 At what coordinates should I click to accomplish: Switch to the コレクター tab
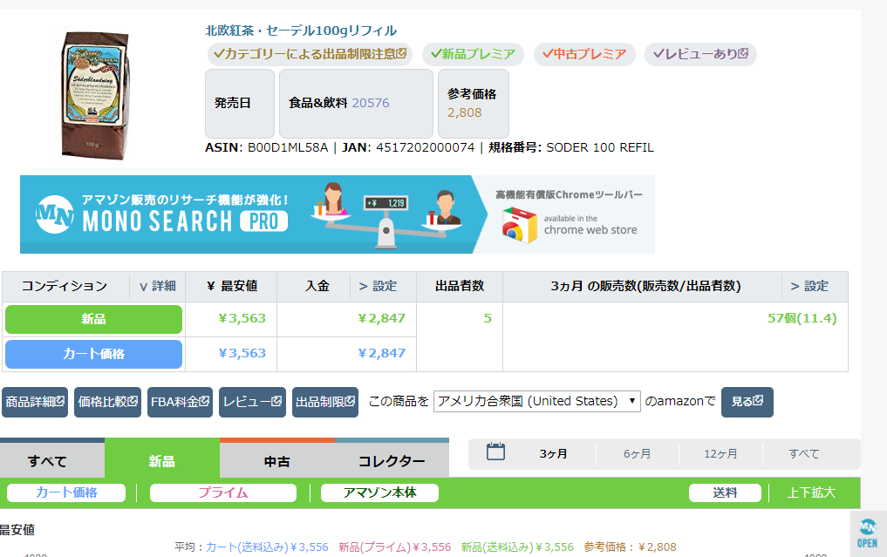(x=392, y=461)
